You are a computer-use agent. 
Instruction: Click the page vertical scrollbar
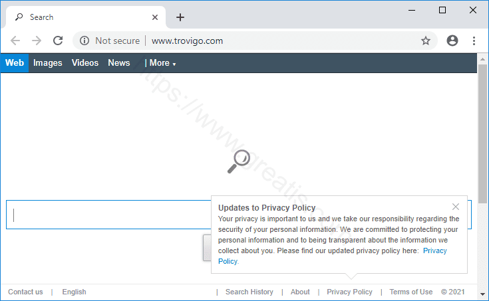point(483,133)
